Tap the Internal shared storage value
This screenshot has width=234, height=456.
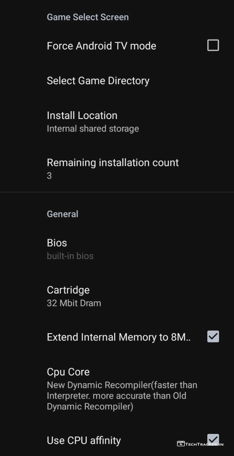[x=93, y=129]
